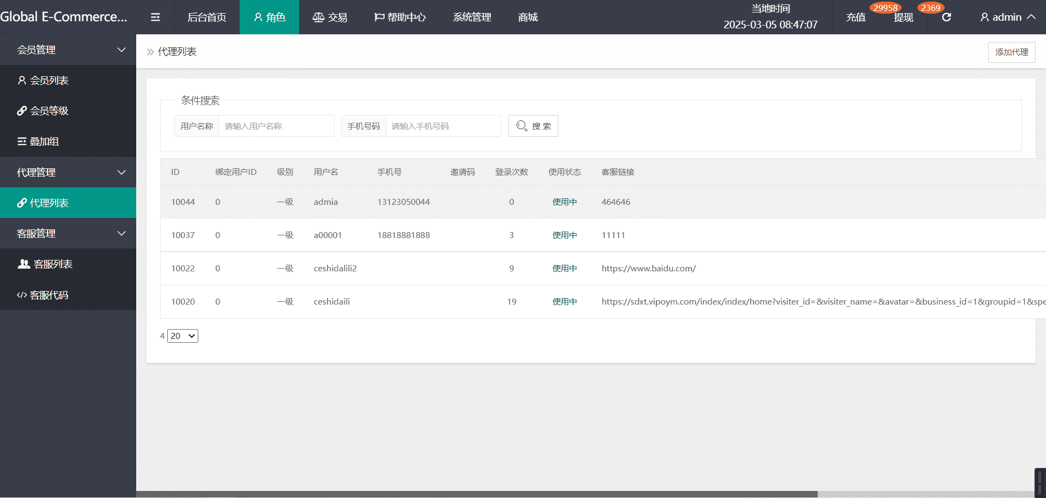Open the 帮助中心 top menu
Viewport: 1046px width, 498px height.
pos(400,17)
